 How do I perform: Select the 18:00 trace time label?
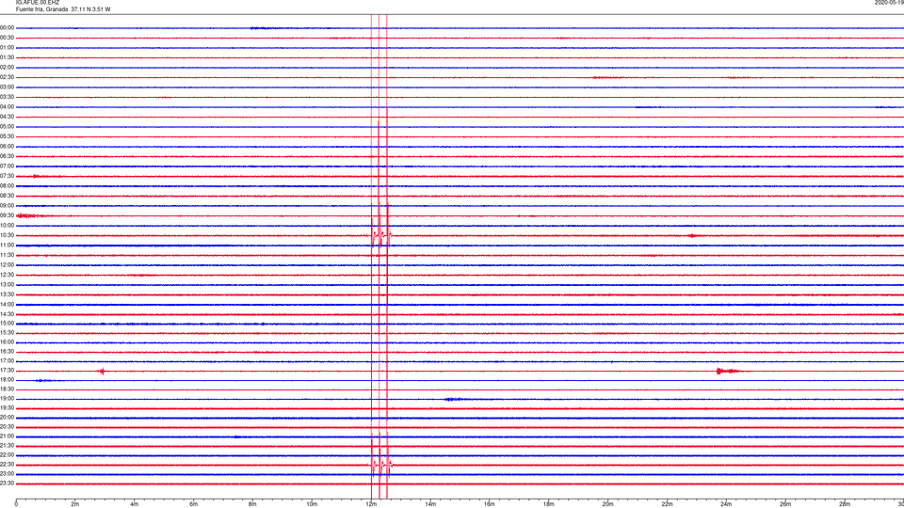click(x=8, y=379)
